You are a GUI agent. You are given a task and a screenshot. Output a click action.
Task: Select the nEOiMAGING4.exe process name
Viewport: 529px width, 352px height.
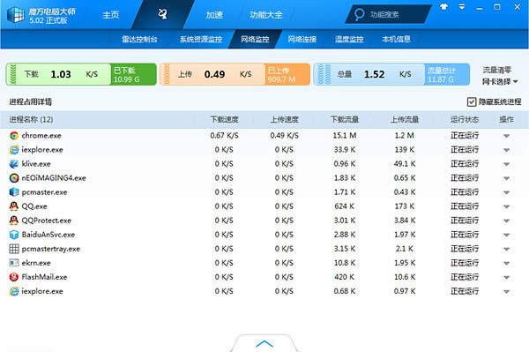[x=54, y=178]
